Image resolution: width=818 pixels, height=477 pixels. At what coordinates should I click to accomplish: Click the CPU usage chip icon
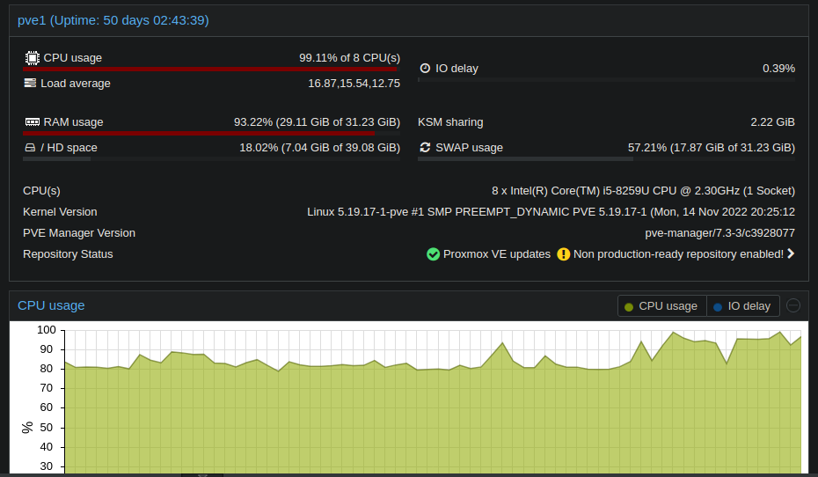coord(33,58)
